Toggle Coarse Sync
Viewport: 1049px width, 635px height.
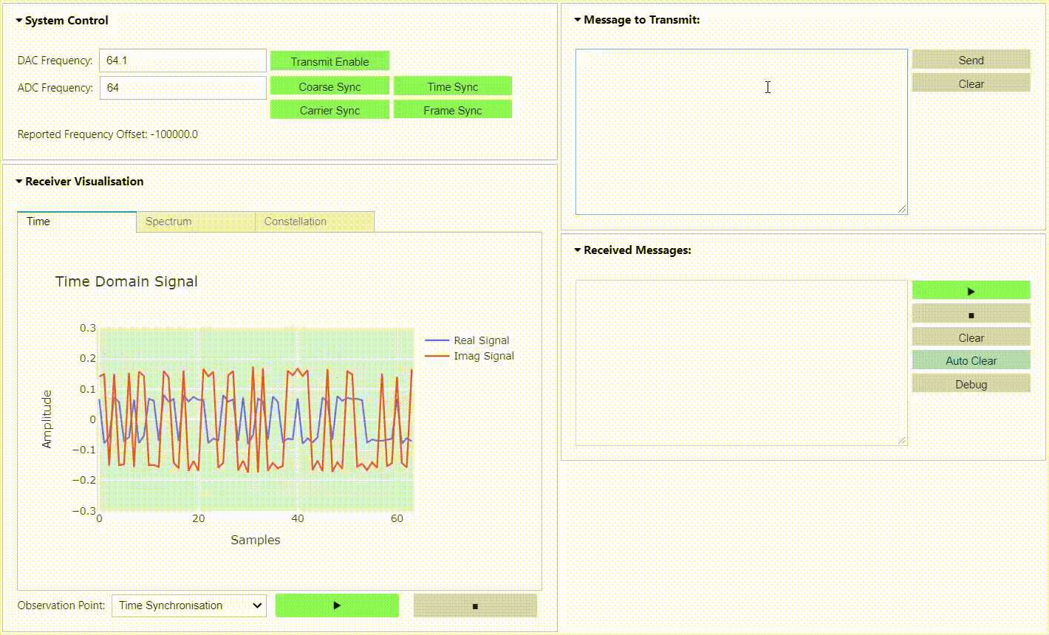[x=329, y=86]
